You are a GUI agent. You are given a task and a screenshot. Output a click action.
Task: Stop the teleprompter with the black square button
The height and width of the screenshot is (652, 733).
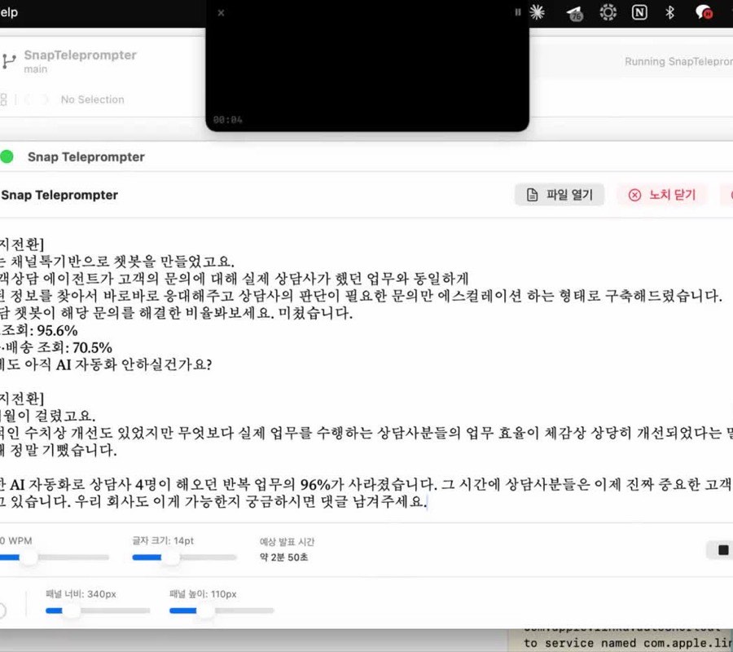coord(722,550)
